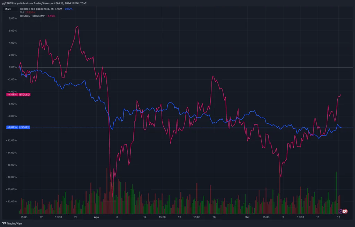Viewport: 355px width, 227px height.
Task: Select the Vol indicator legend line
Action: click(x=22, y=12)
